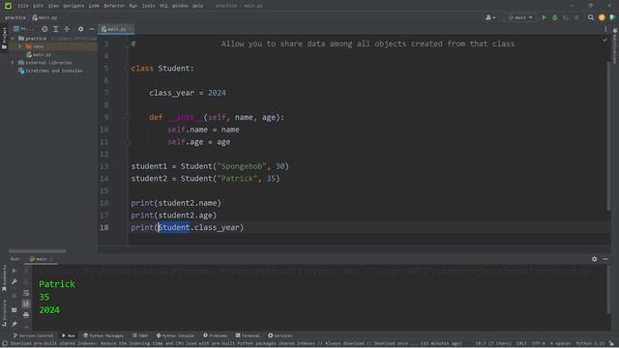Click Python interpreter in status bar
Image resolution: width=619 pixels, height=348 pixels.
[x=590, y=344]
